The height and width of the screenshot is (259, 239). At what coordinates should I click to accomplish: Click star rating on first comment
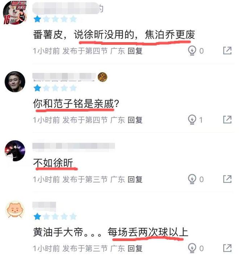click(55, 19)
